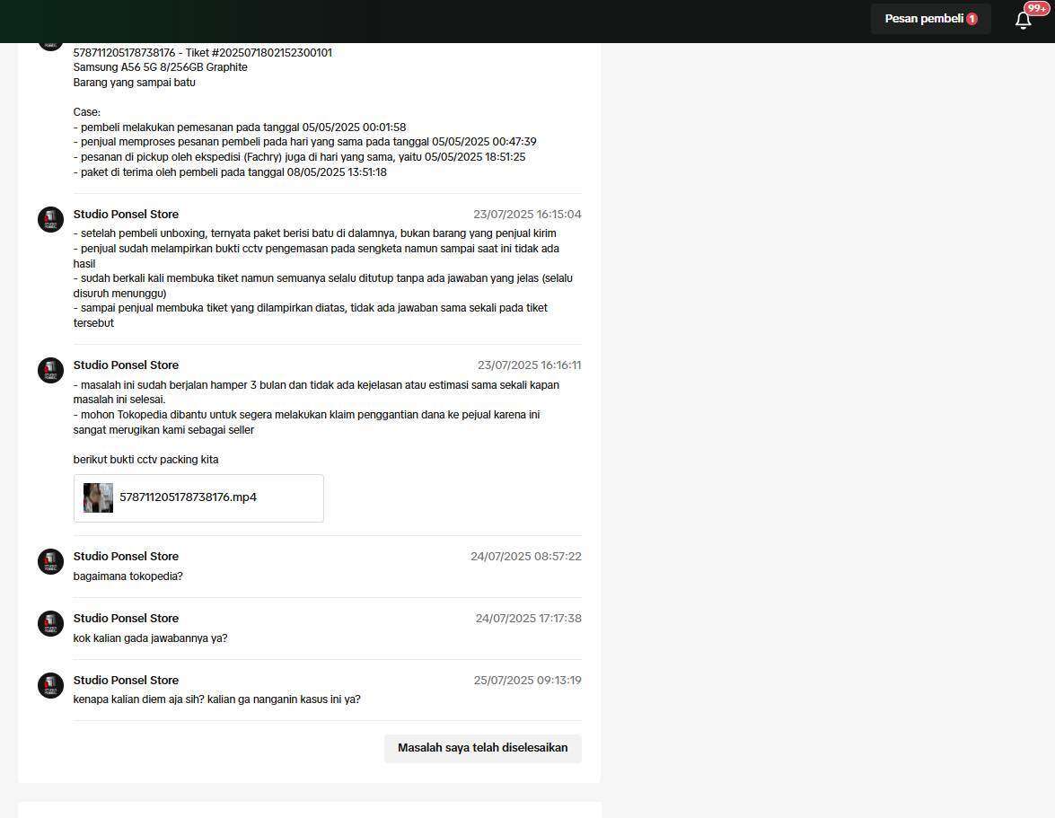Screen dimensions: 1055x818
Task: Click the line about pemesanan on 05/05/2025 00:01:58
Action: [240, 128]
